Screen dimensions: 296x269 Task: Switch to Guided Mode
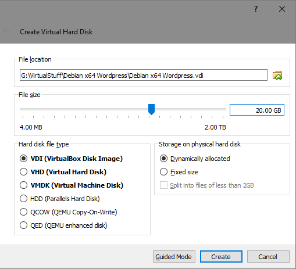[174, 257]
